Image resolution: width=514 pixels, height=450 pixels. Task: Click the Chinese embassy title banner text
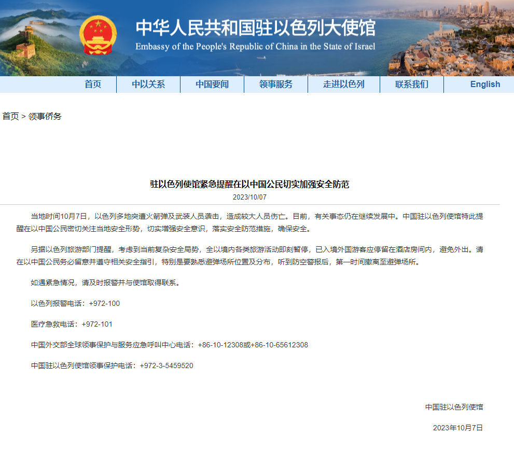coord(255,27)
